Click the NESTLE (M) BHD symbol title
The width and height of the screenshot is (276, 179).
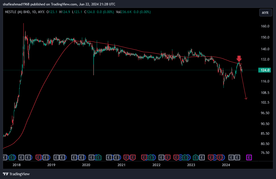pyautogui.click(x=17, y=12)
